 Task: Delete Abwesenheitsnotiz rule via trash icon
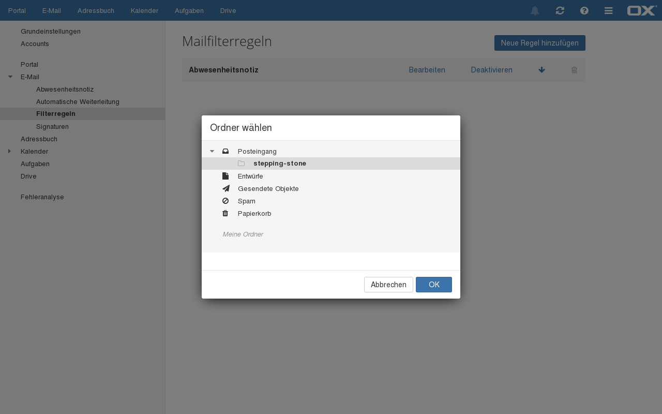(x=574, y=70)
